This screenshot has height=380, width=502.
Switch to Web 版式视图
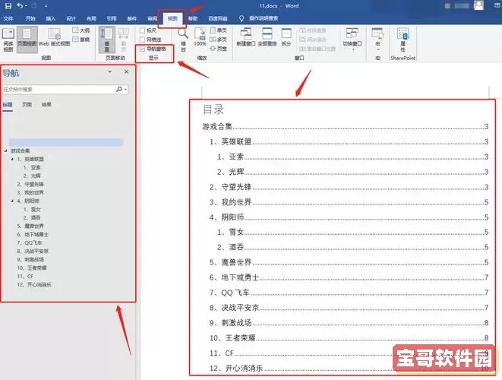tap(54, 37)
